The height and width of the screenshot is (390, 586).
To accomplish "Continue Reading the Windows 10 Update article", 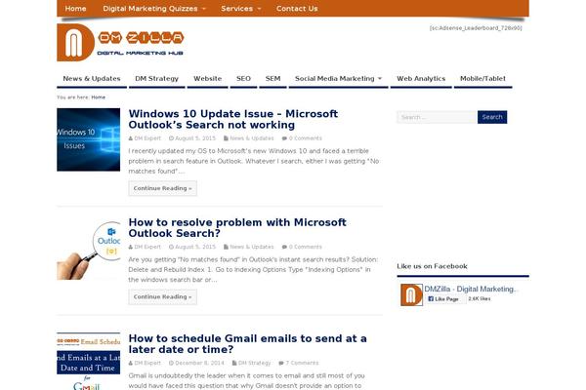I will pos(162,188).
